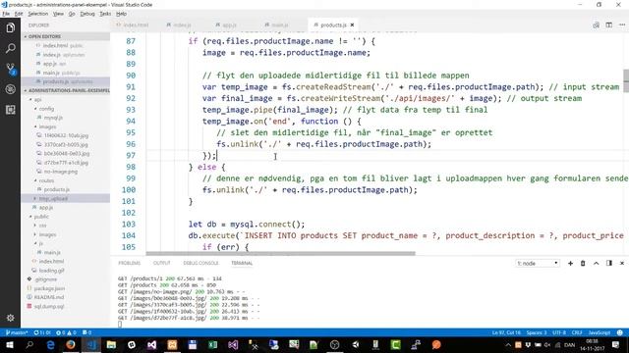629x353 pixels.
Task: Change line endings via CRLF
Action: point(577,332)
